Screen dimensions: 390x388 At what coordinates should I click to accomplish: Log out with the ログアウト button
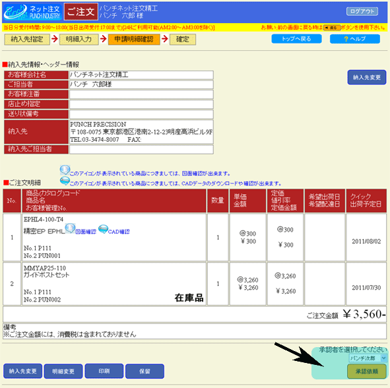pos(362,11)
